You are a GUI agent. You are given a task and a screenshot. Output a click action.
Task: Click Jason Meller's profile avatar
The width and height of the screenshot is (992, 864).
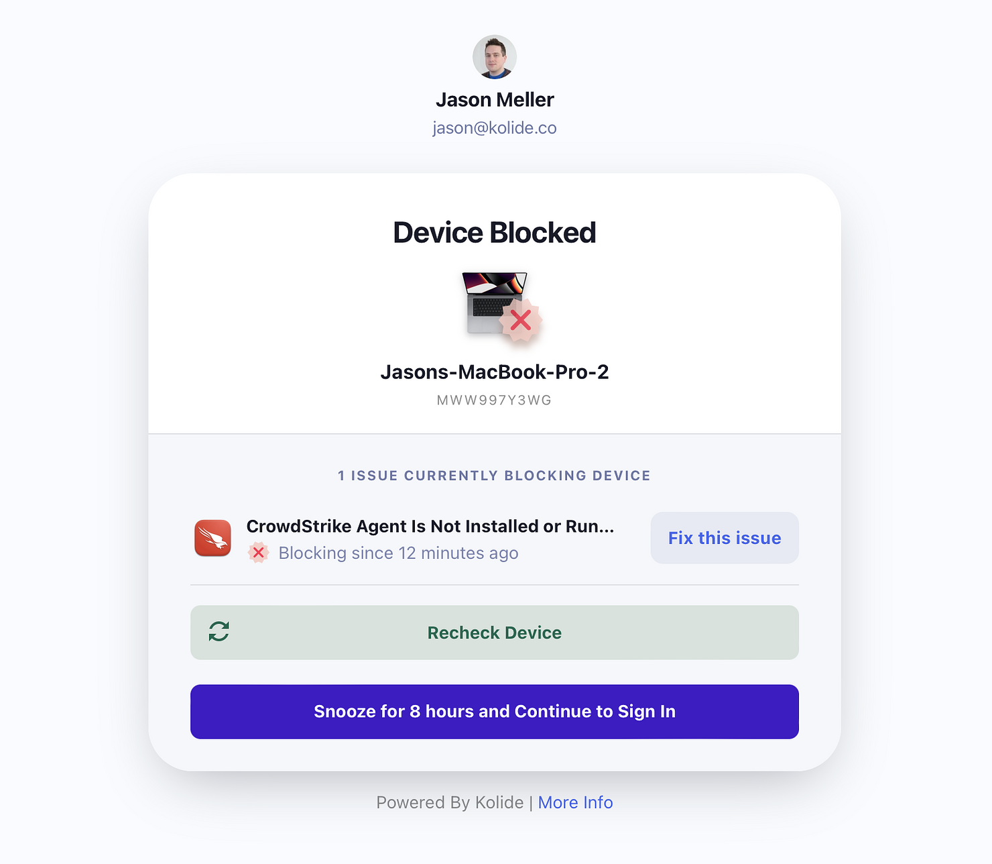[x=495, y=57]
